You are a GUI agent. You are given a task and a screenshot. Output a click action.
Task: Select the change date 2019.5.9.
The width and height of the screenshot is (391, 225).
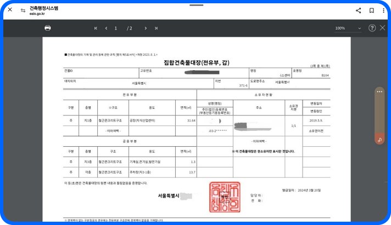(316, 120)
